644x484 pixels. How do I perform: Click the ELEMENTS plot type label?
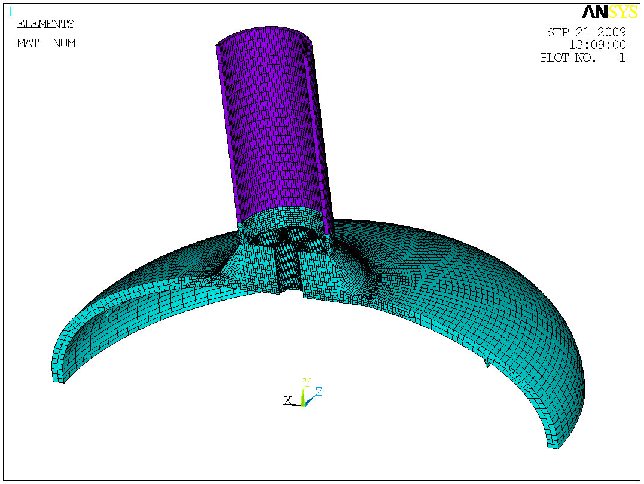pyautogui.click(x=45, y=24)
